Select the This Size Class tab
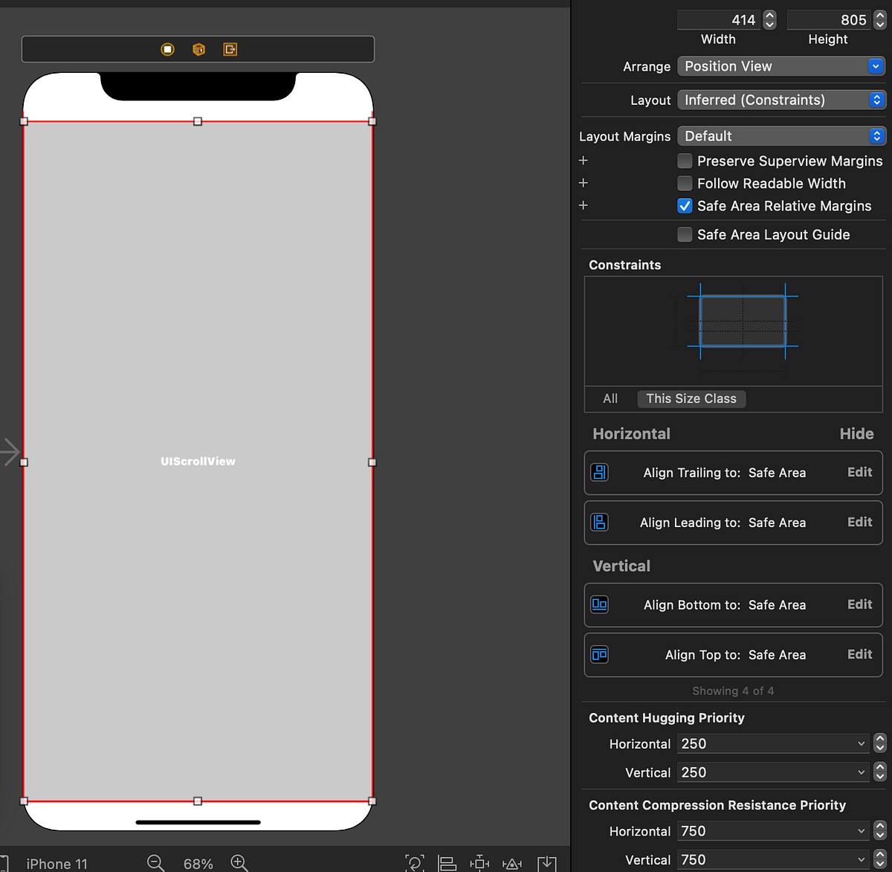892x872 pixels. click(x=691, y=398)
